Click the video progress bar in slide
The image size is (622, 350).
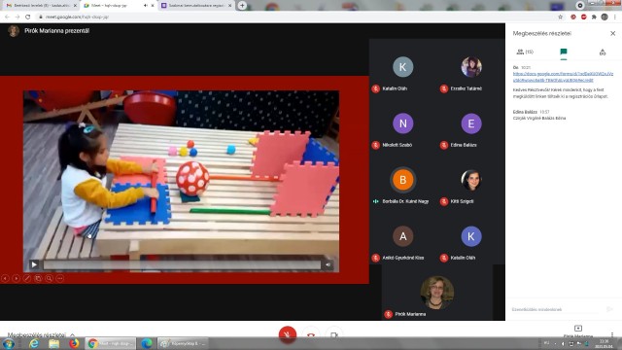(182, 264)
